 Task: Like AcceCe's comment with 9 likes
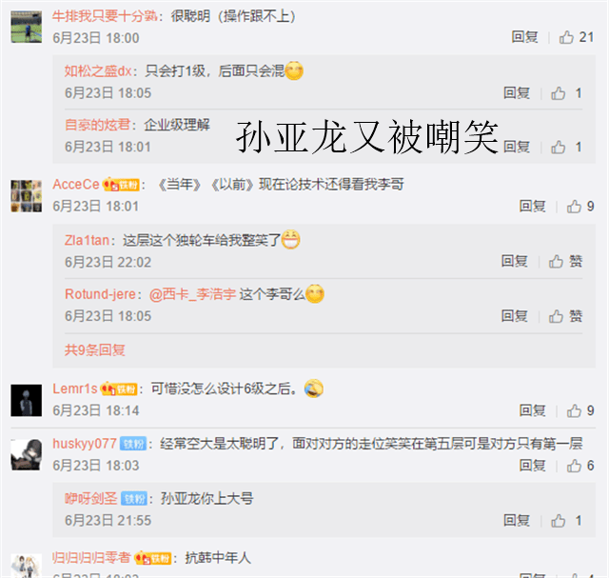point(580,207)
